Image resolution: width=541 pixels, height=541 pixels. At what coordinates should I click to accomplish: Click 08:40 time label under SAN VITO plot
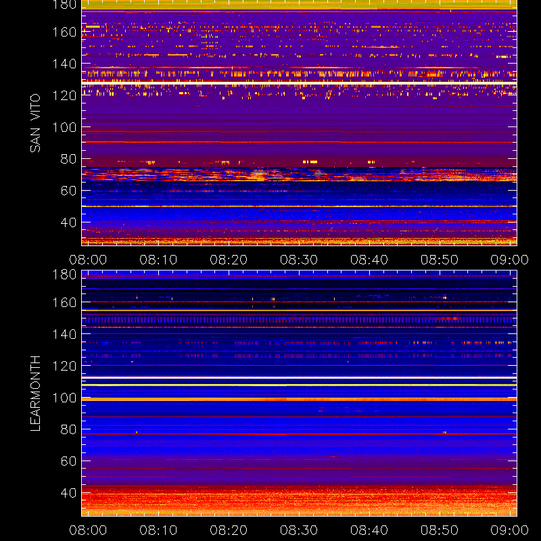coord(369,260)
